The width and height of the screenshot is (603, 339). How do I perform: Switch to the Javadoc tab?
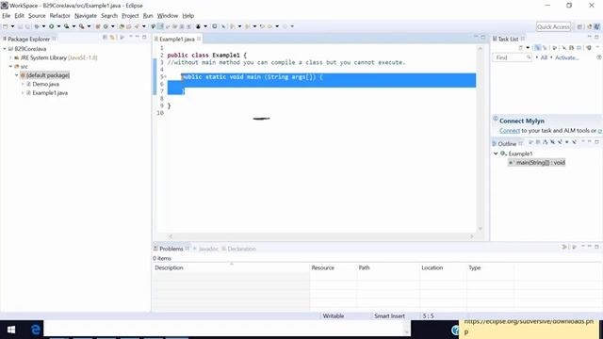point(205,249)
